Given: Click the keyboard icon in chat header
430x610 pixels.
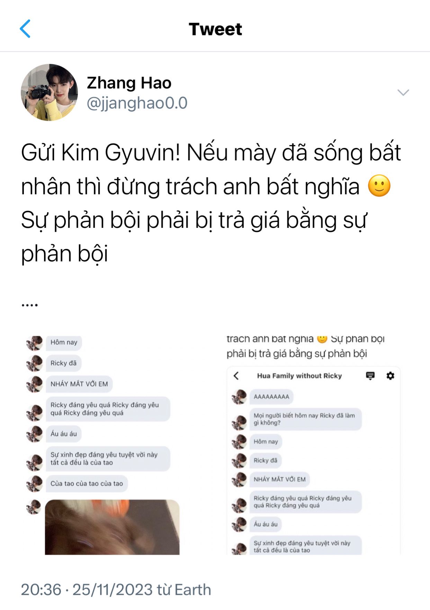Looking at the screenshot, I should coord(370,376).
